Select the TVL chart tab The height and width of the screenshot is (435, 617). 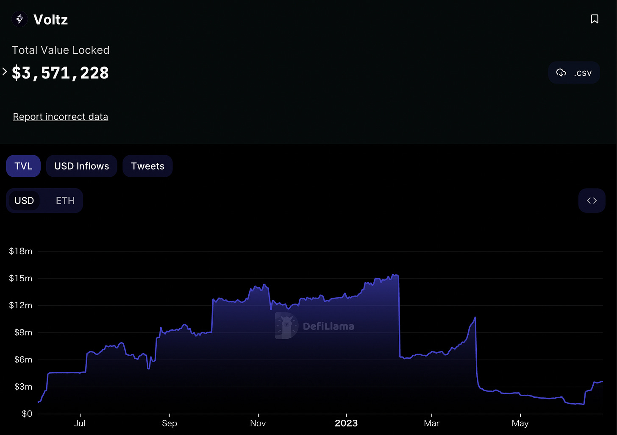pos(23,166)
